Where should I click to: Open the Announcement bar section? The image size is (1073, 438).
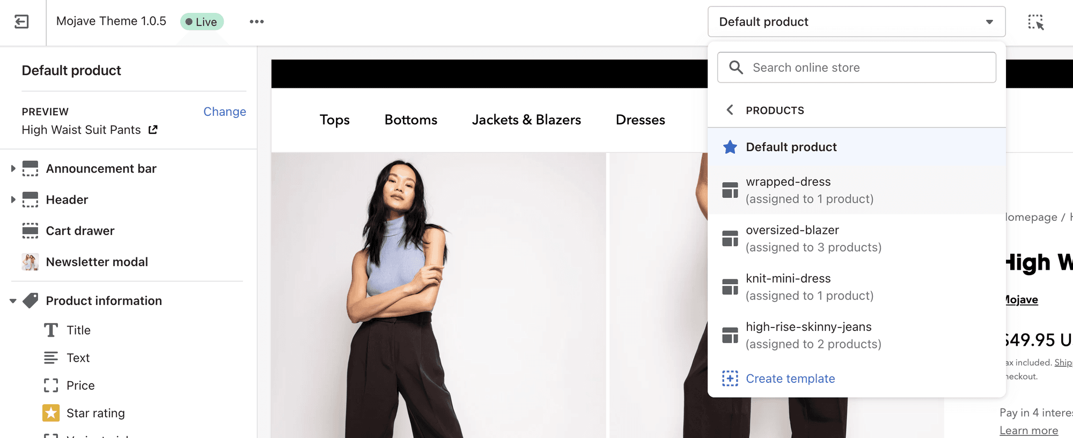tap(101, 168)
